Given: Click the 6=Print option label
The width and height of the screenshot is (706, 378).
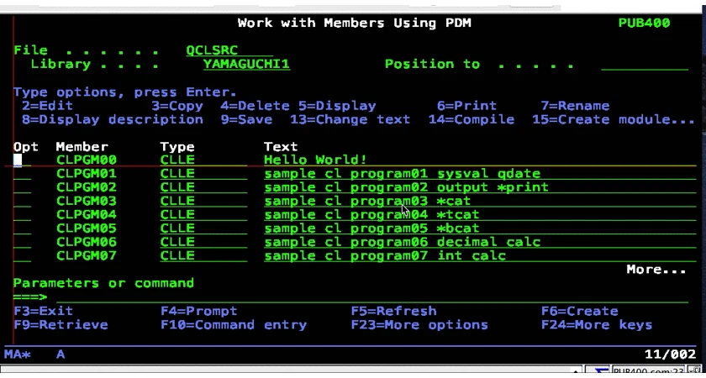Looking at the screenshot, I should (467, 106).
